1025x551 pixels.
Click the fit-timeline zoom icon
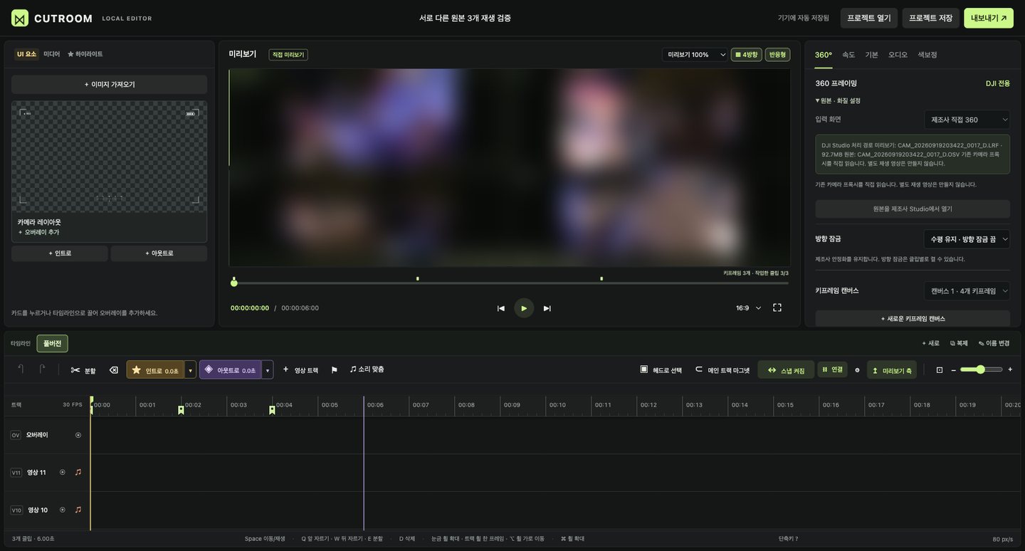point(940,369)
